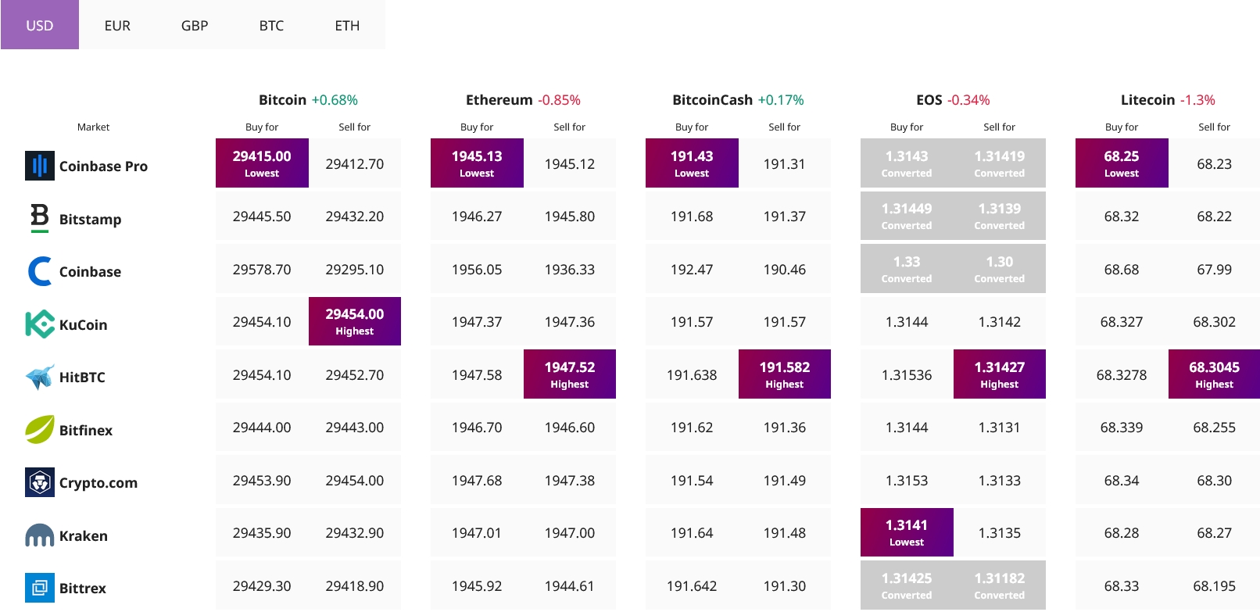Image resolution: width=1260 pixels, height=612 pixels.
Task: Click Bittrex Litecoin sell price 68.195
Action: click(x=1214, y=586)
